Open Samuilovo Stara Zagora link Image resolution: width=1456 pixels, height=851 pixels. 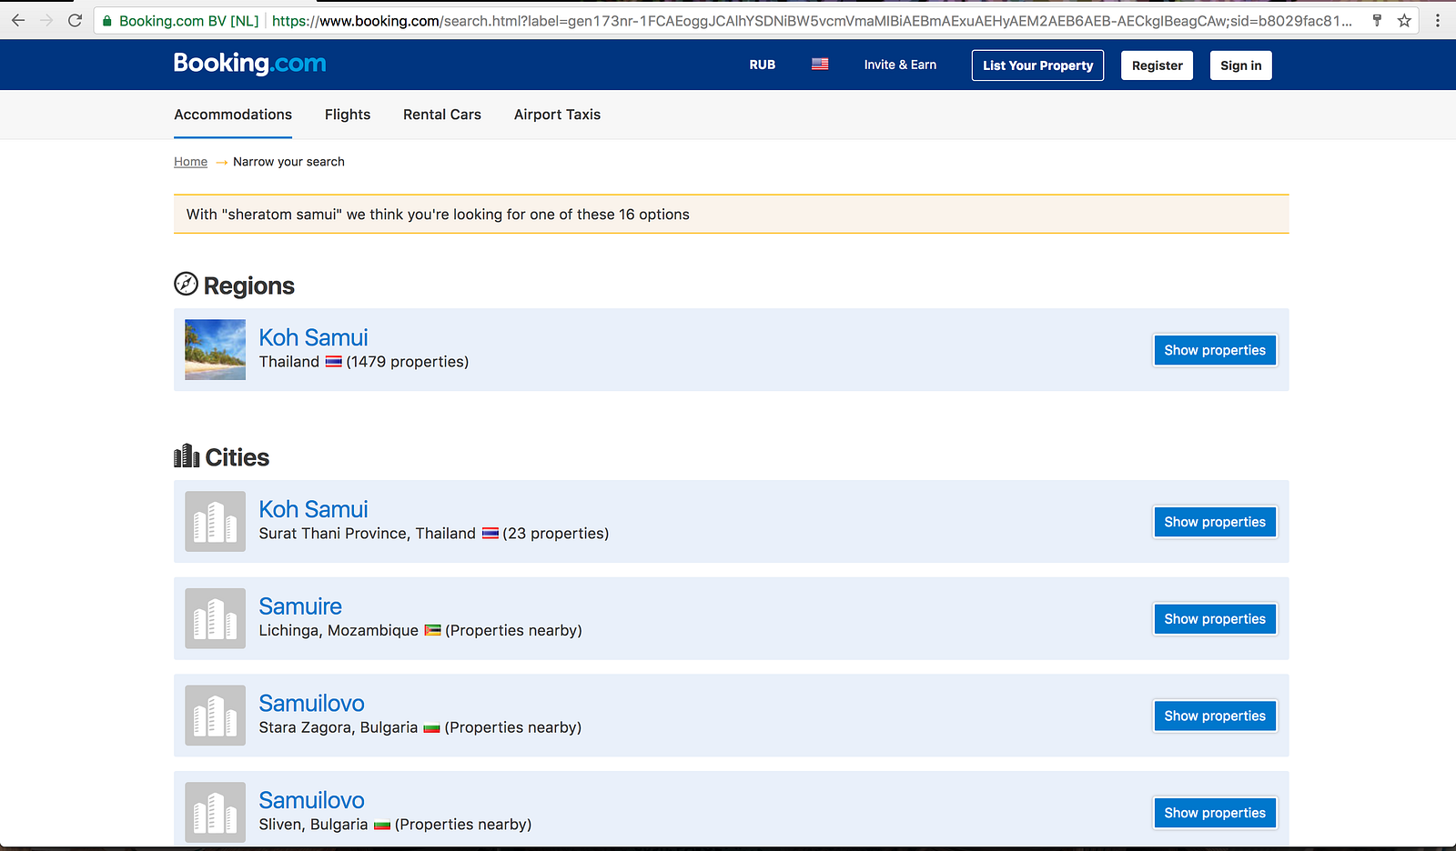(311, 704)
